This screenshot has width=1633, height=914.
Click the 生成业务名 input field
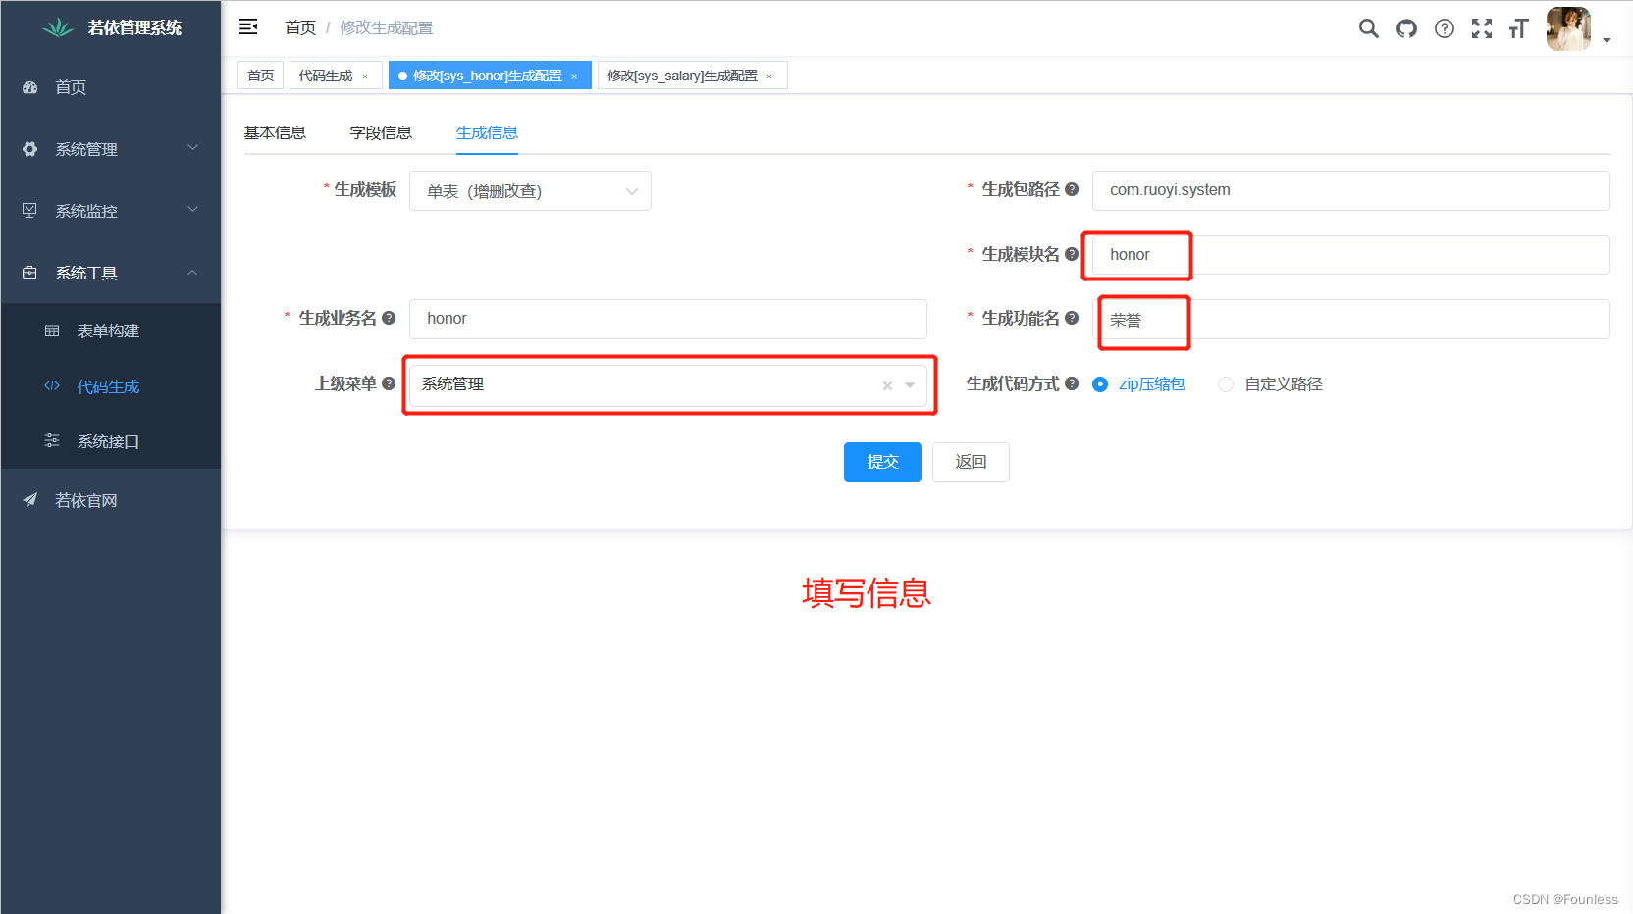point(667,319)
